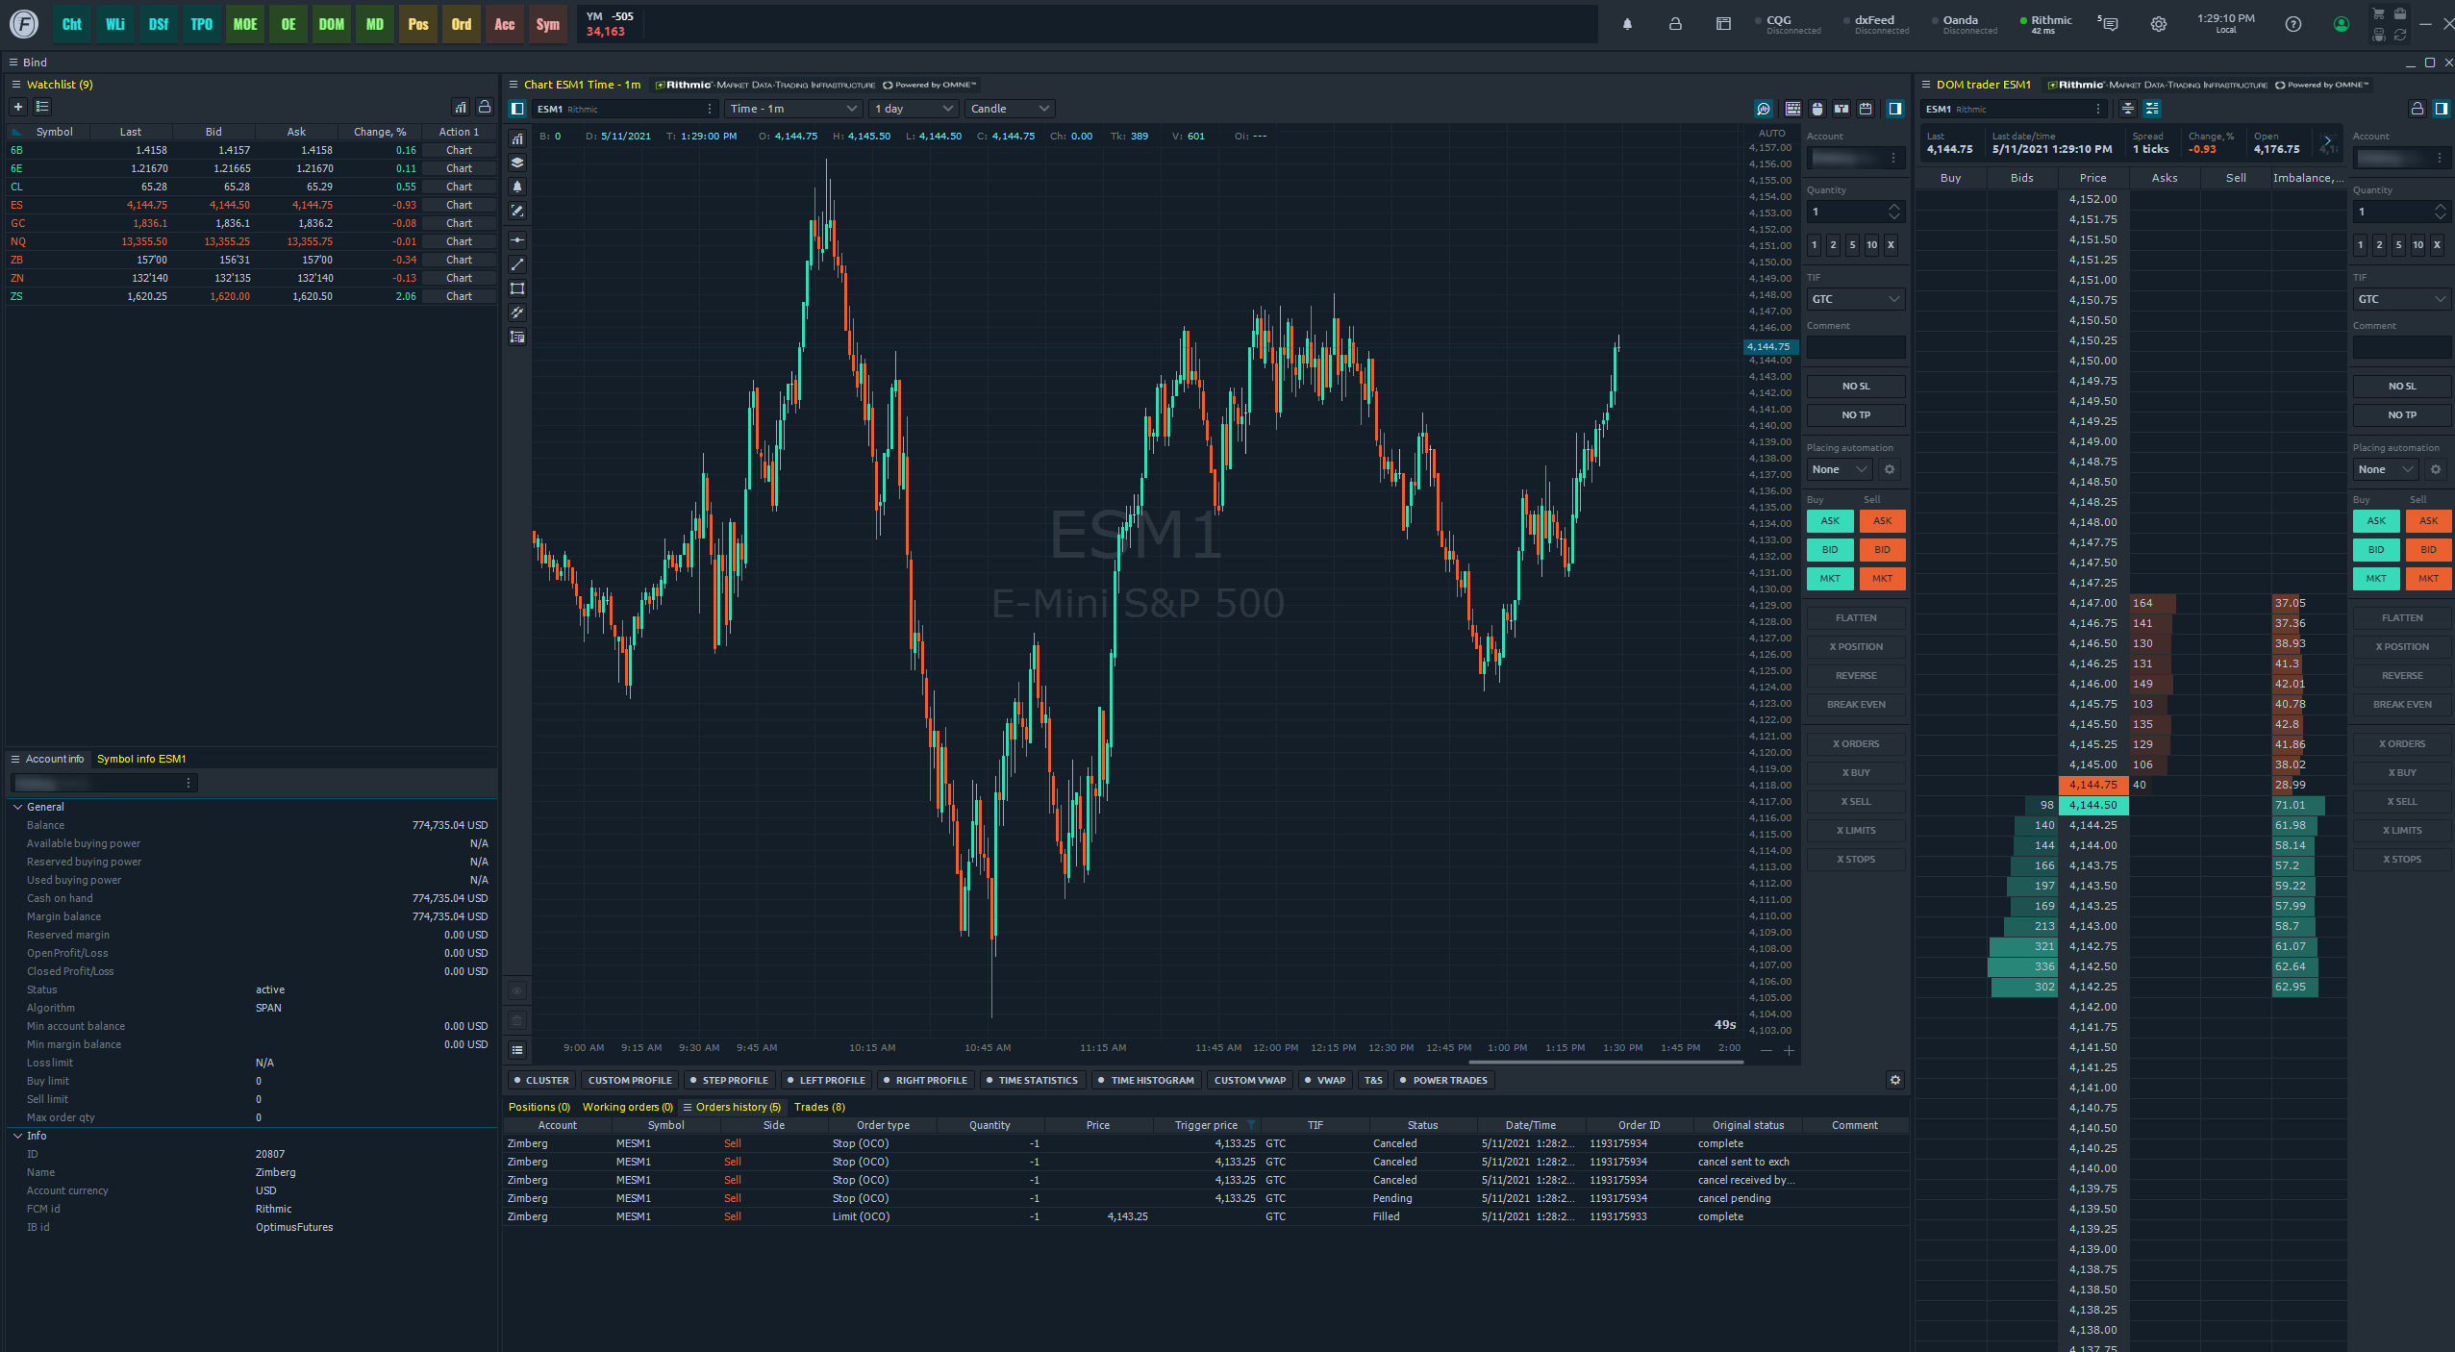Click orange Sell ASK button in chart panel
This screenshot has height=1352, width=2455.
point(1882,521)
